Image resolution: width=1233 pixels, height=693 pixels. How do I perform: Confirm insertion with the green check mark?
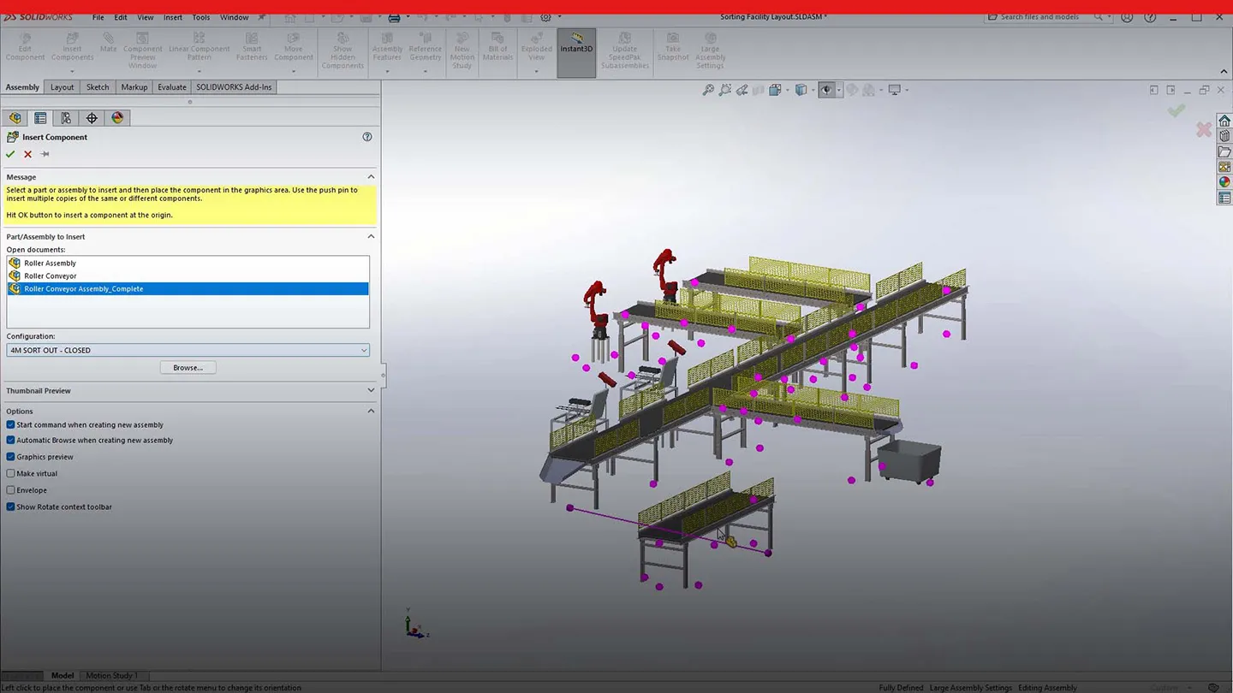point(10,154)
